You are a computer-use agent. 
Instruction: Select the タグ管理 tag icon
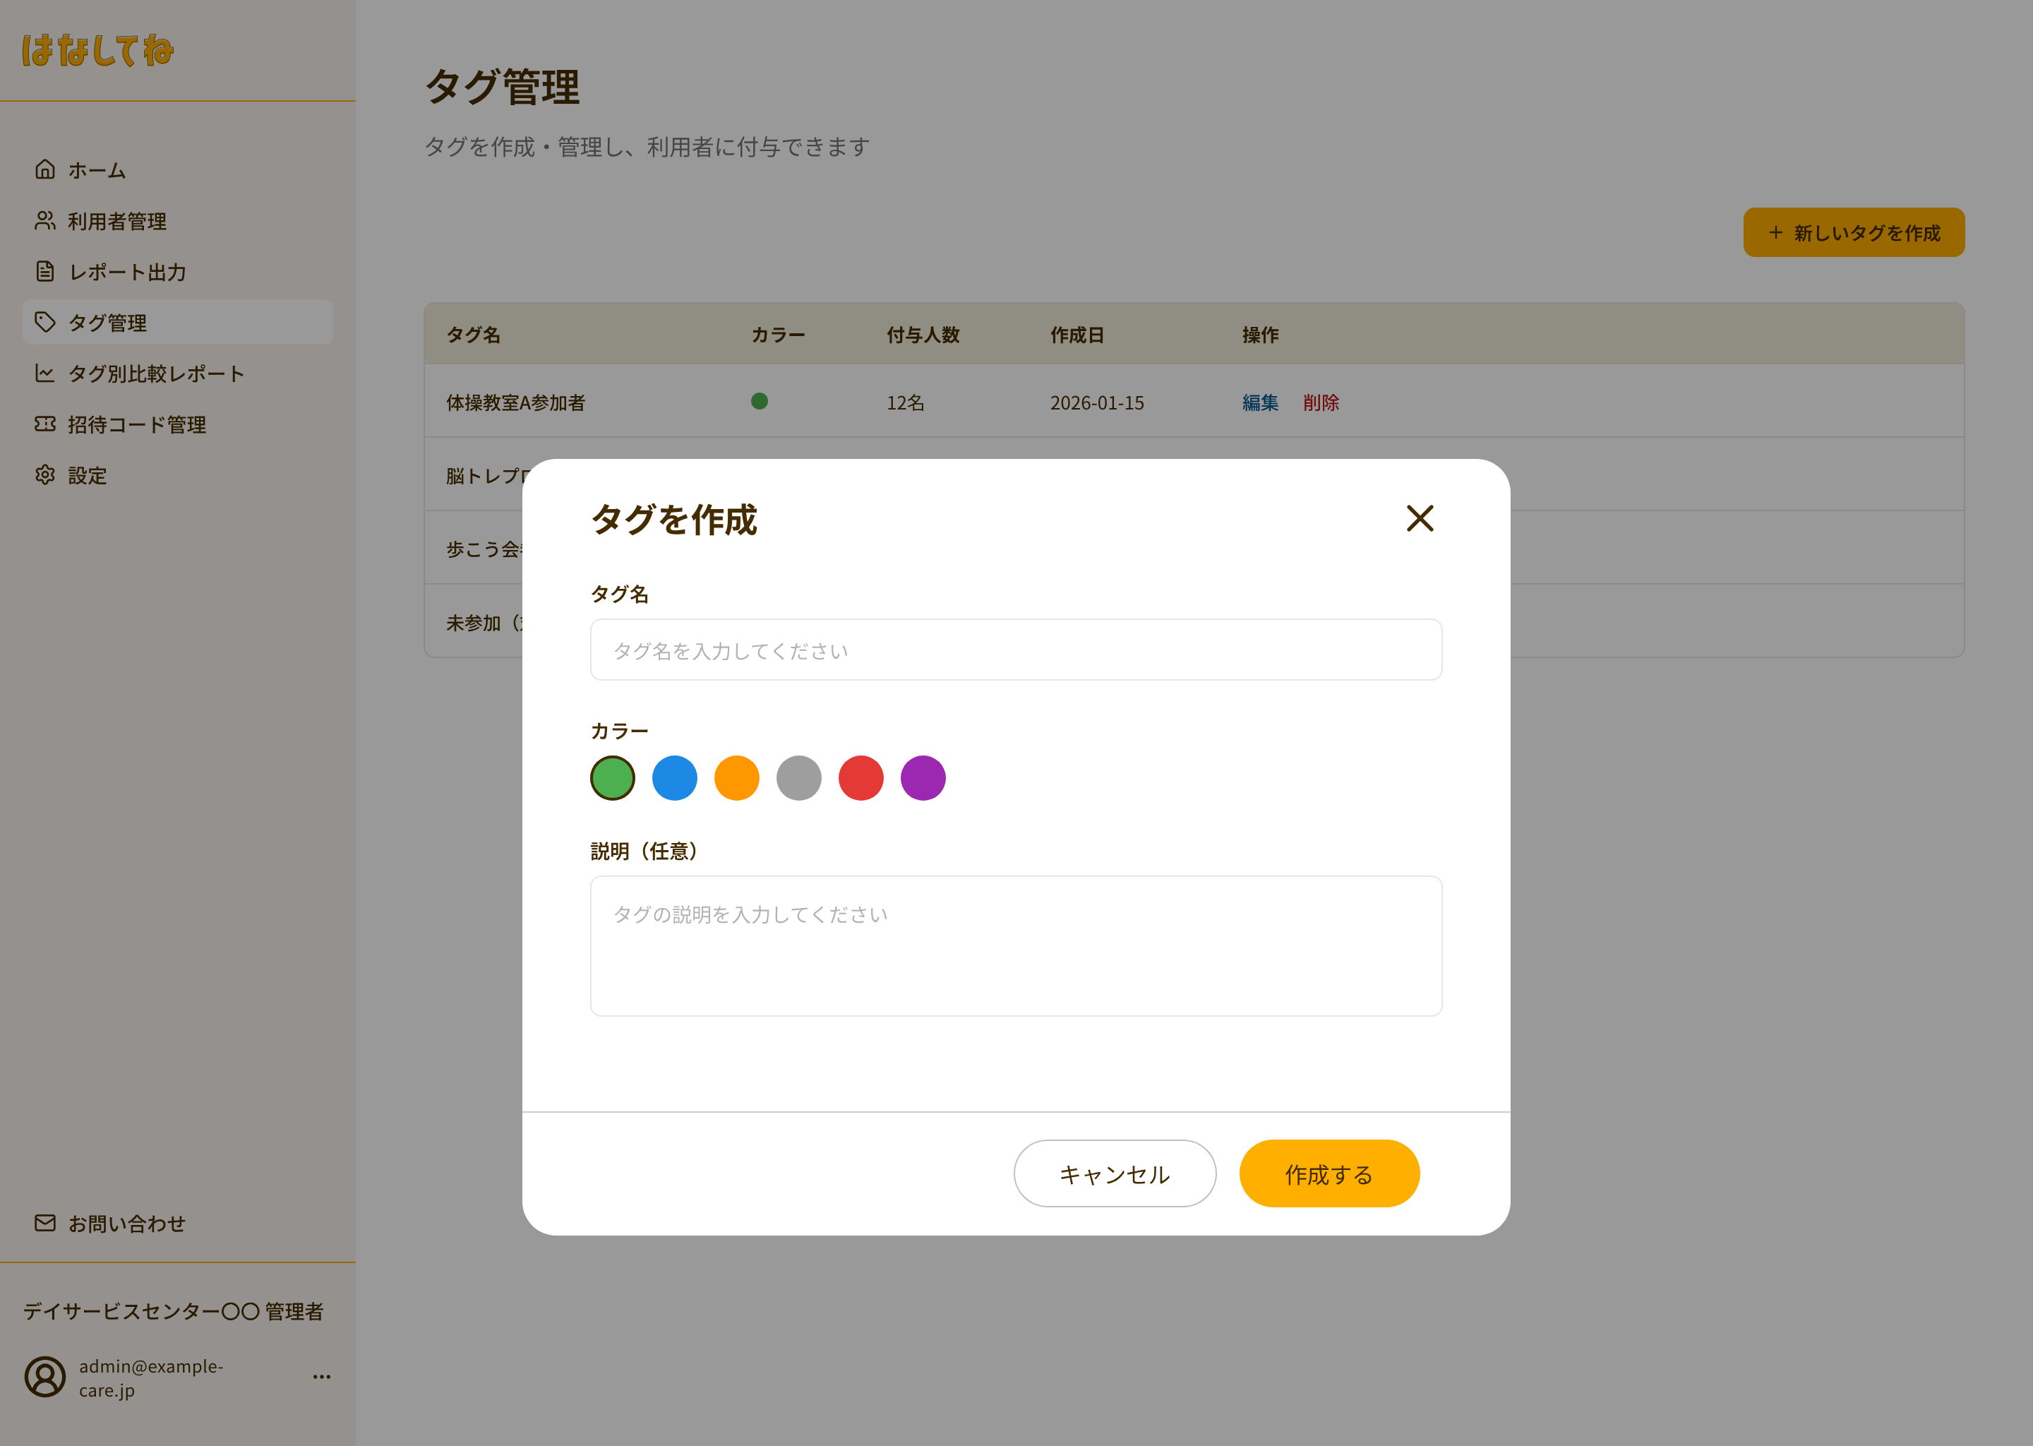tap(44, 323)
